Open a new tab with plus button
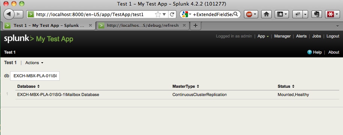 [x=196, y=25]
